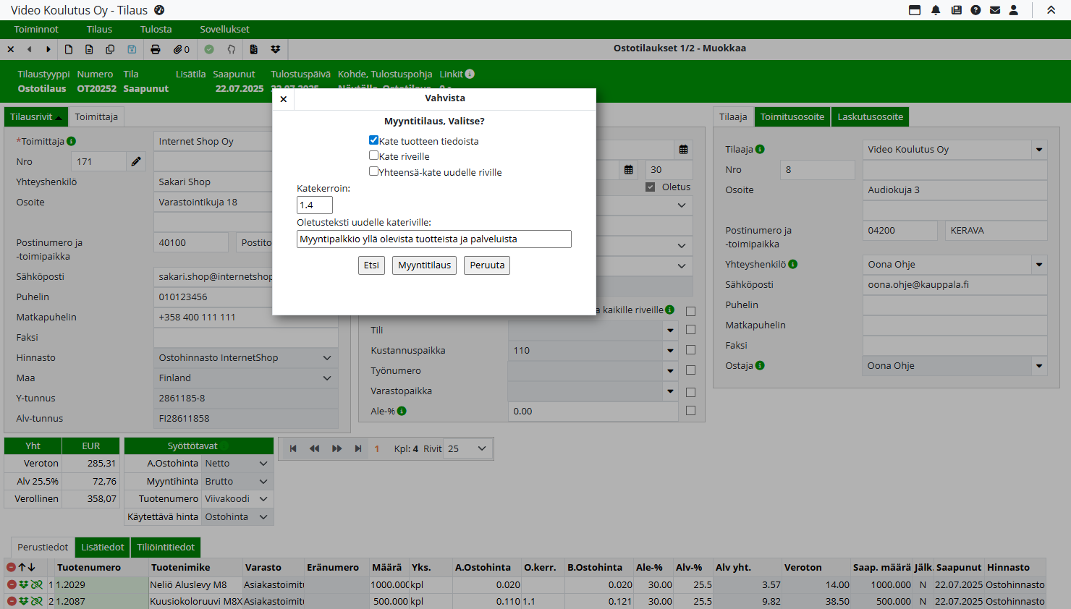
Task: Open the Kustannuspaikka dropdown arrow
Action: tap(670, 351)
